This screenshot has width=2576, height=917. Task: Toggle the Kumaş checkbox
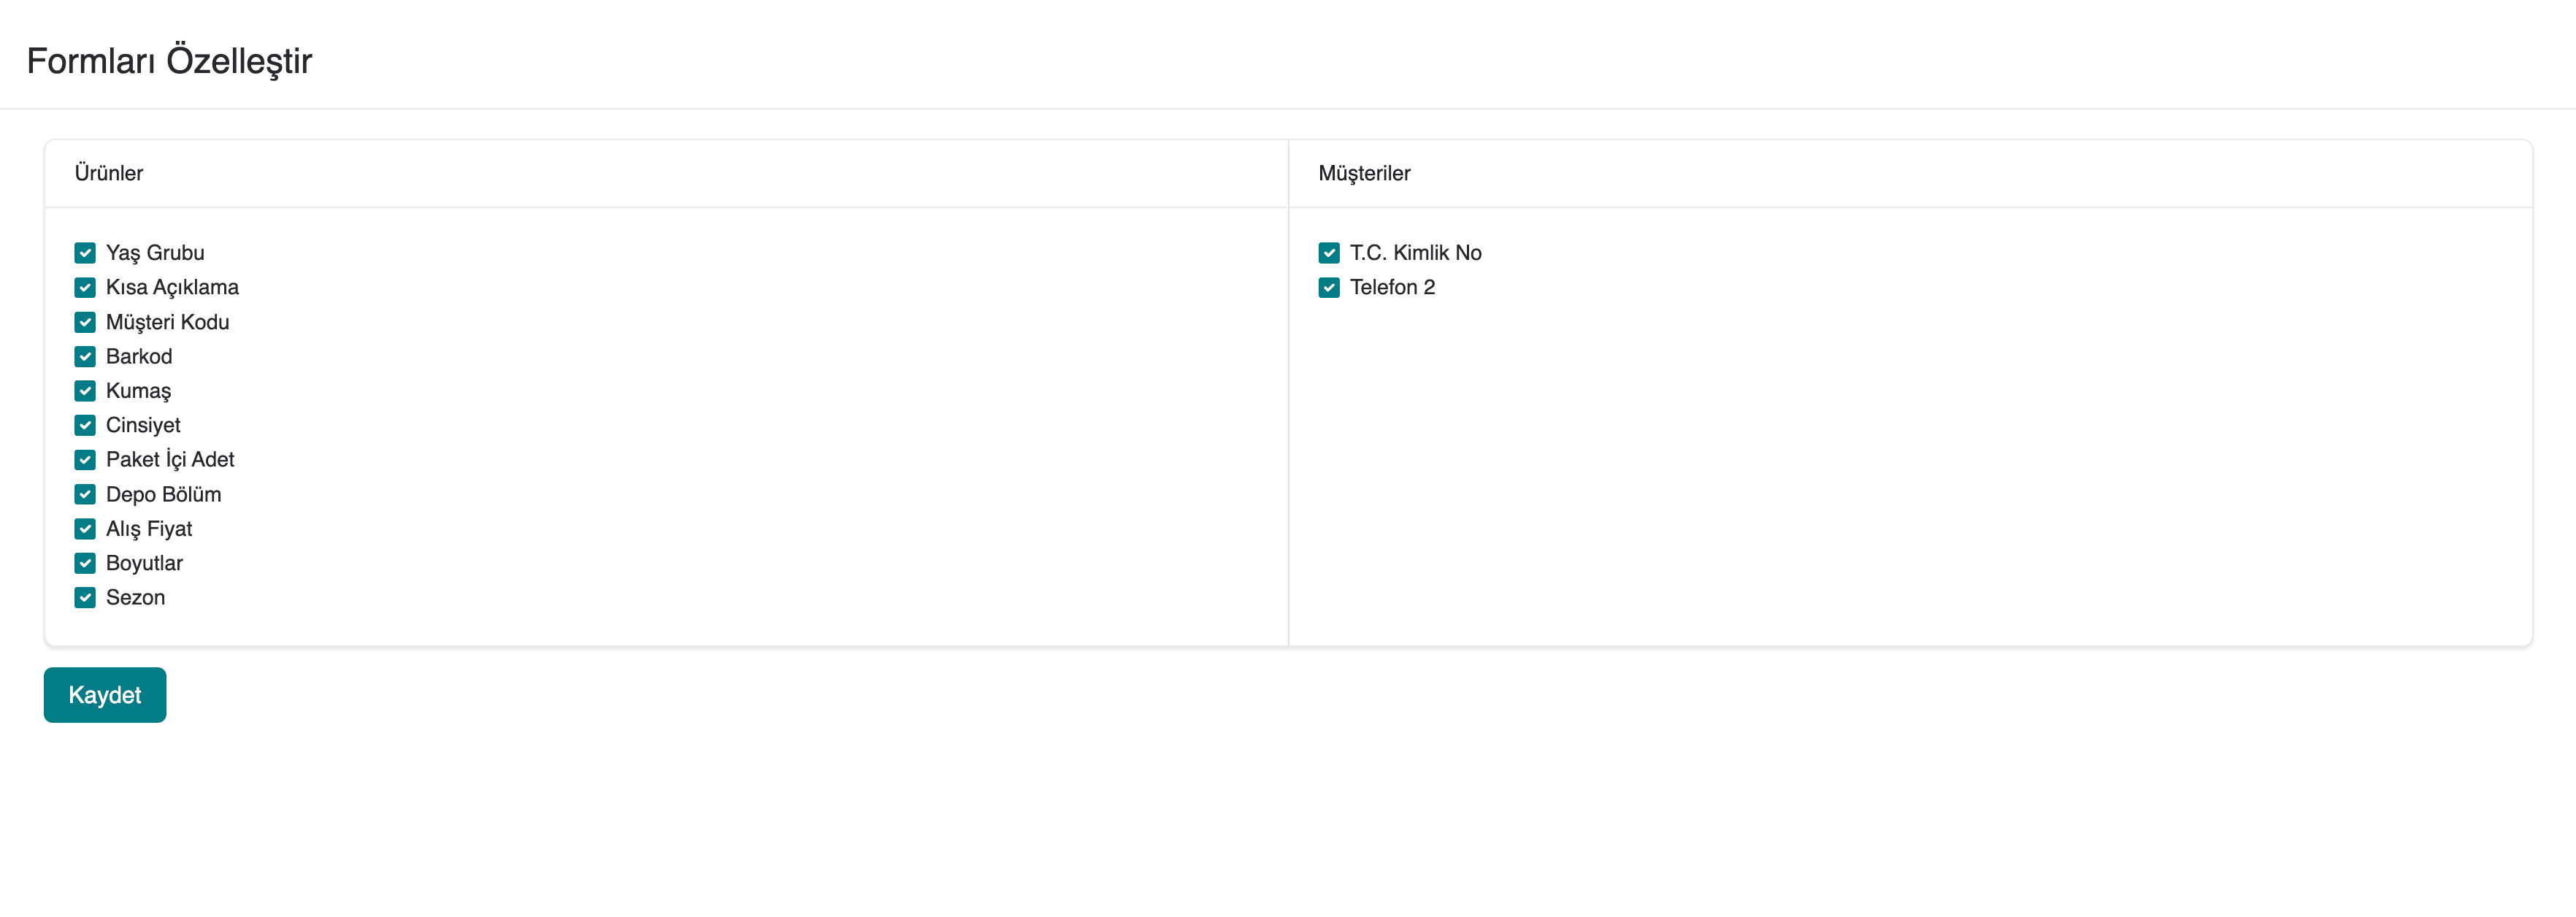(x=85, y=391)
